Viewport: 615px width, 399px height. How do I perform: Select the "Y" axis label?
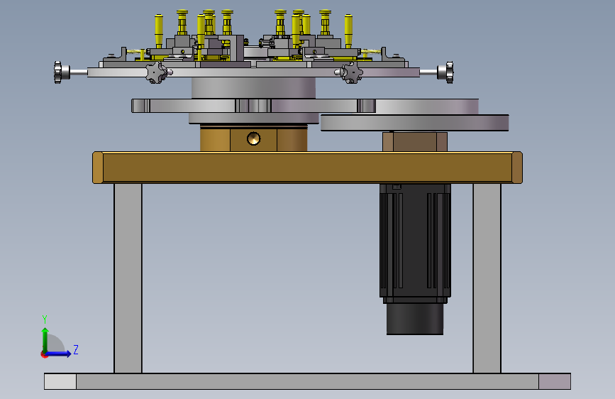pos(45,319)
